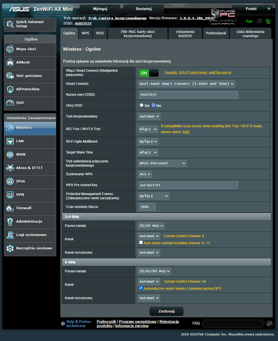The image size is (278, 341).
Task: Open ASUSTEST SSID header link
Action: [83, 24]
